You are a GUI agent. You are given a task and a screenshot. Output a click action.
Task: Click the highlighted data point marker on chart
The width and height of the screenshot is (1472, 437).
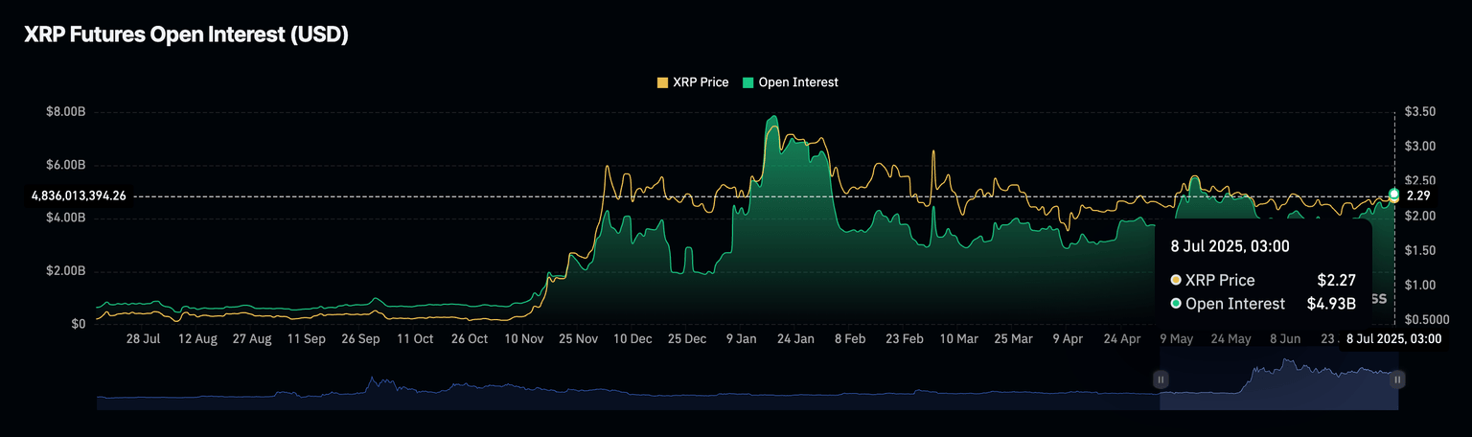click(1393, 195)
